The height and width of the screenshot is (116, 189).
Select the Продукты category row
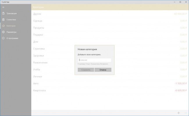point(110,28)
